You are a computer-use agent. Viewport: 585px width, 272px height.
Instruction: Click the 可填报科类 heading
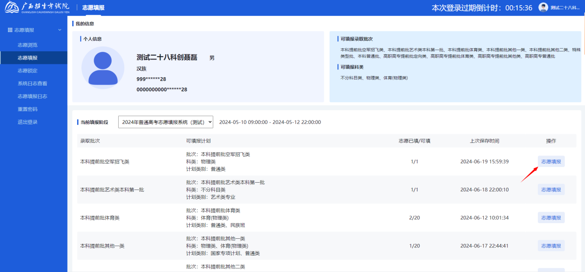[x=352, y=67]
